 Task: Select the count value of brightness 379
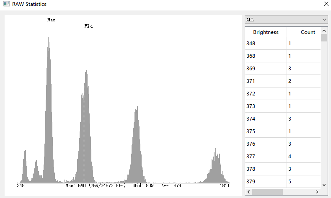[x=303, y=182]
